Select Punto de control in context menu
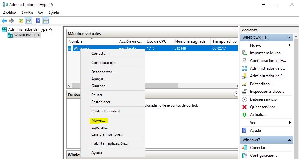This screenshot has width=299, height=159. tap(113, 111)
